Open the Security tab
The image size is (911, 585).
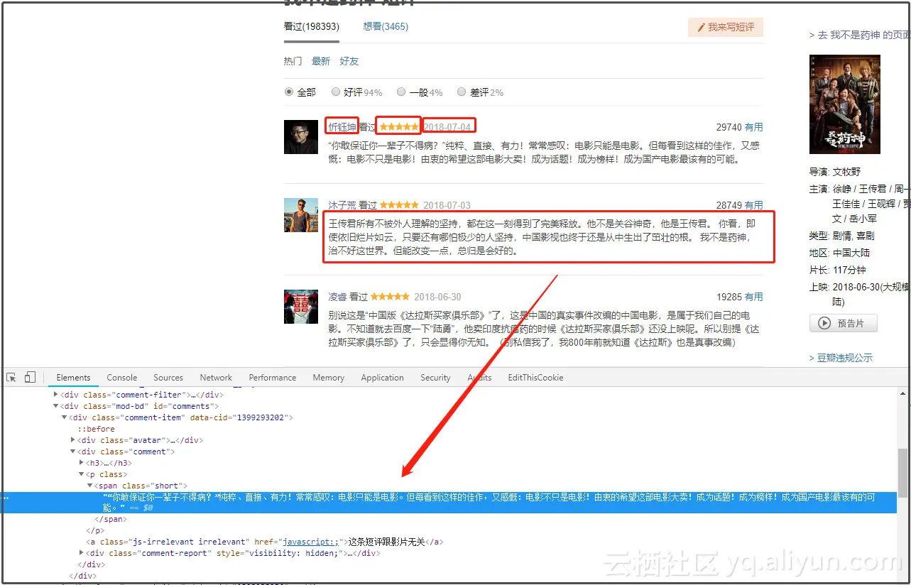coord(435,377)
